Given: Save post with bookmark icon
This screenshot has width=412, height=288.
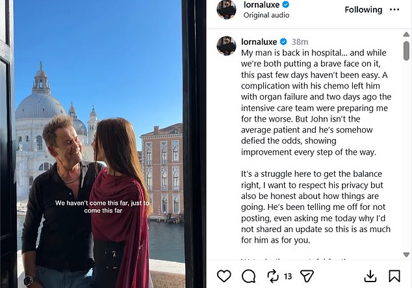Looking at the screenshot, I should [x=394, y=276].
